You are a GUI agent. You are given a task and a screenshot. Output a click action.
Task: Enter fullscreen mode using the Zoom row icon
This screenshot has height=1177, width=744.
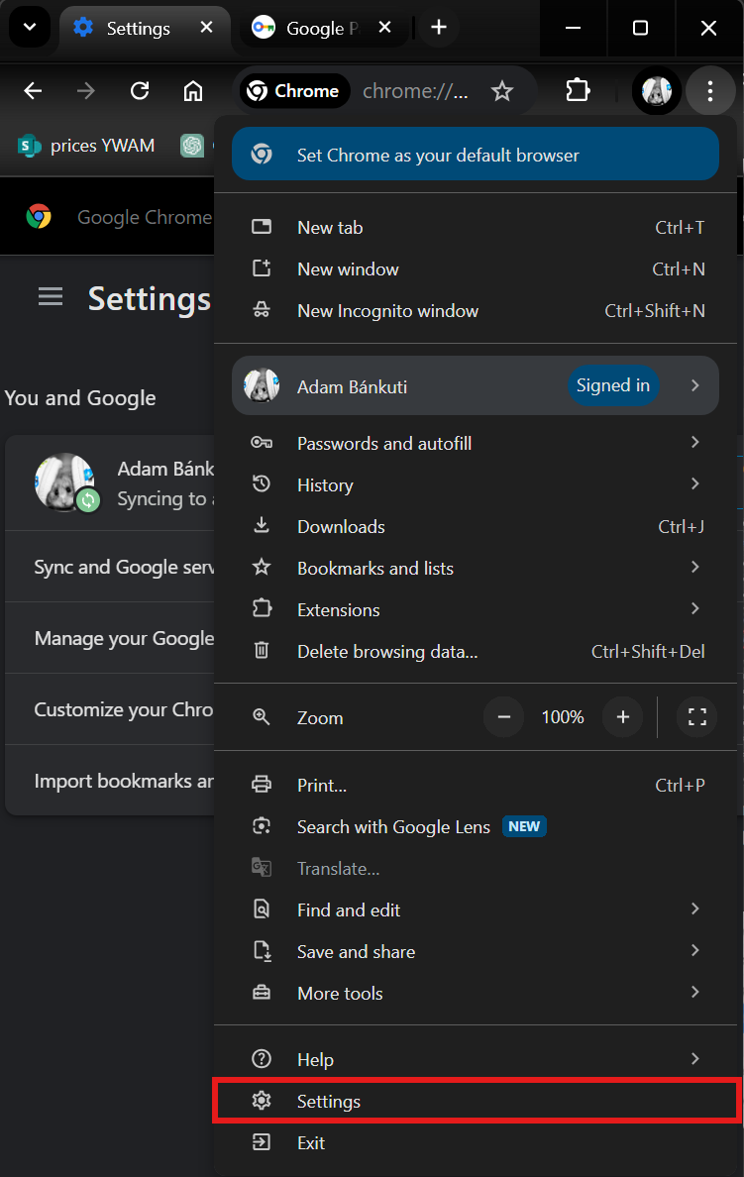(x=696, y=716)
